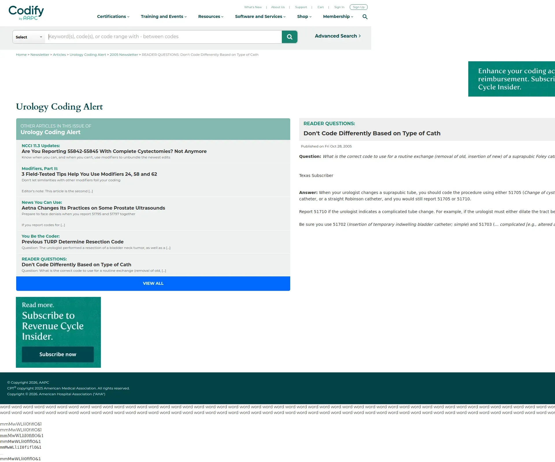Open the Resources navigation menu
The height and width of the screenshot is (462, 555).
pos(211,16)
